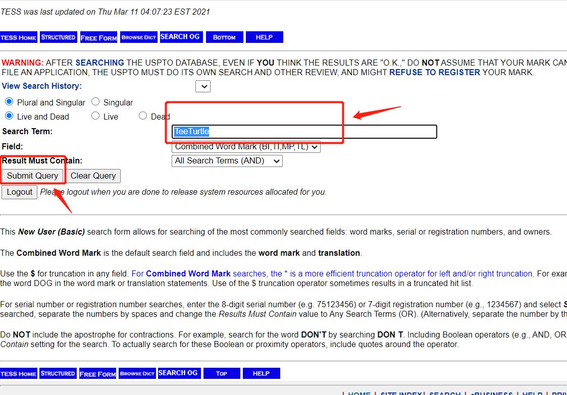Reset the form with Clear Query button
Screen dimensions: 567x395
(x=93, y=176)
